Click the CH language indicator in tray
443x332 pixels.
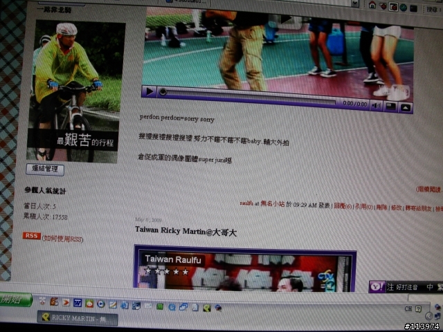coord(408,309)
